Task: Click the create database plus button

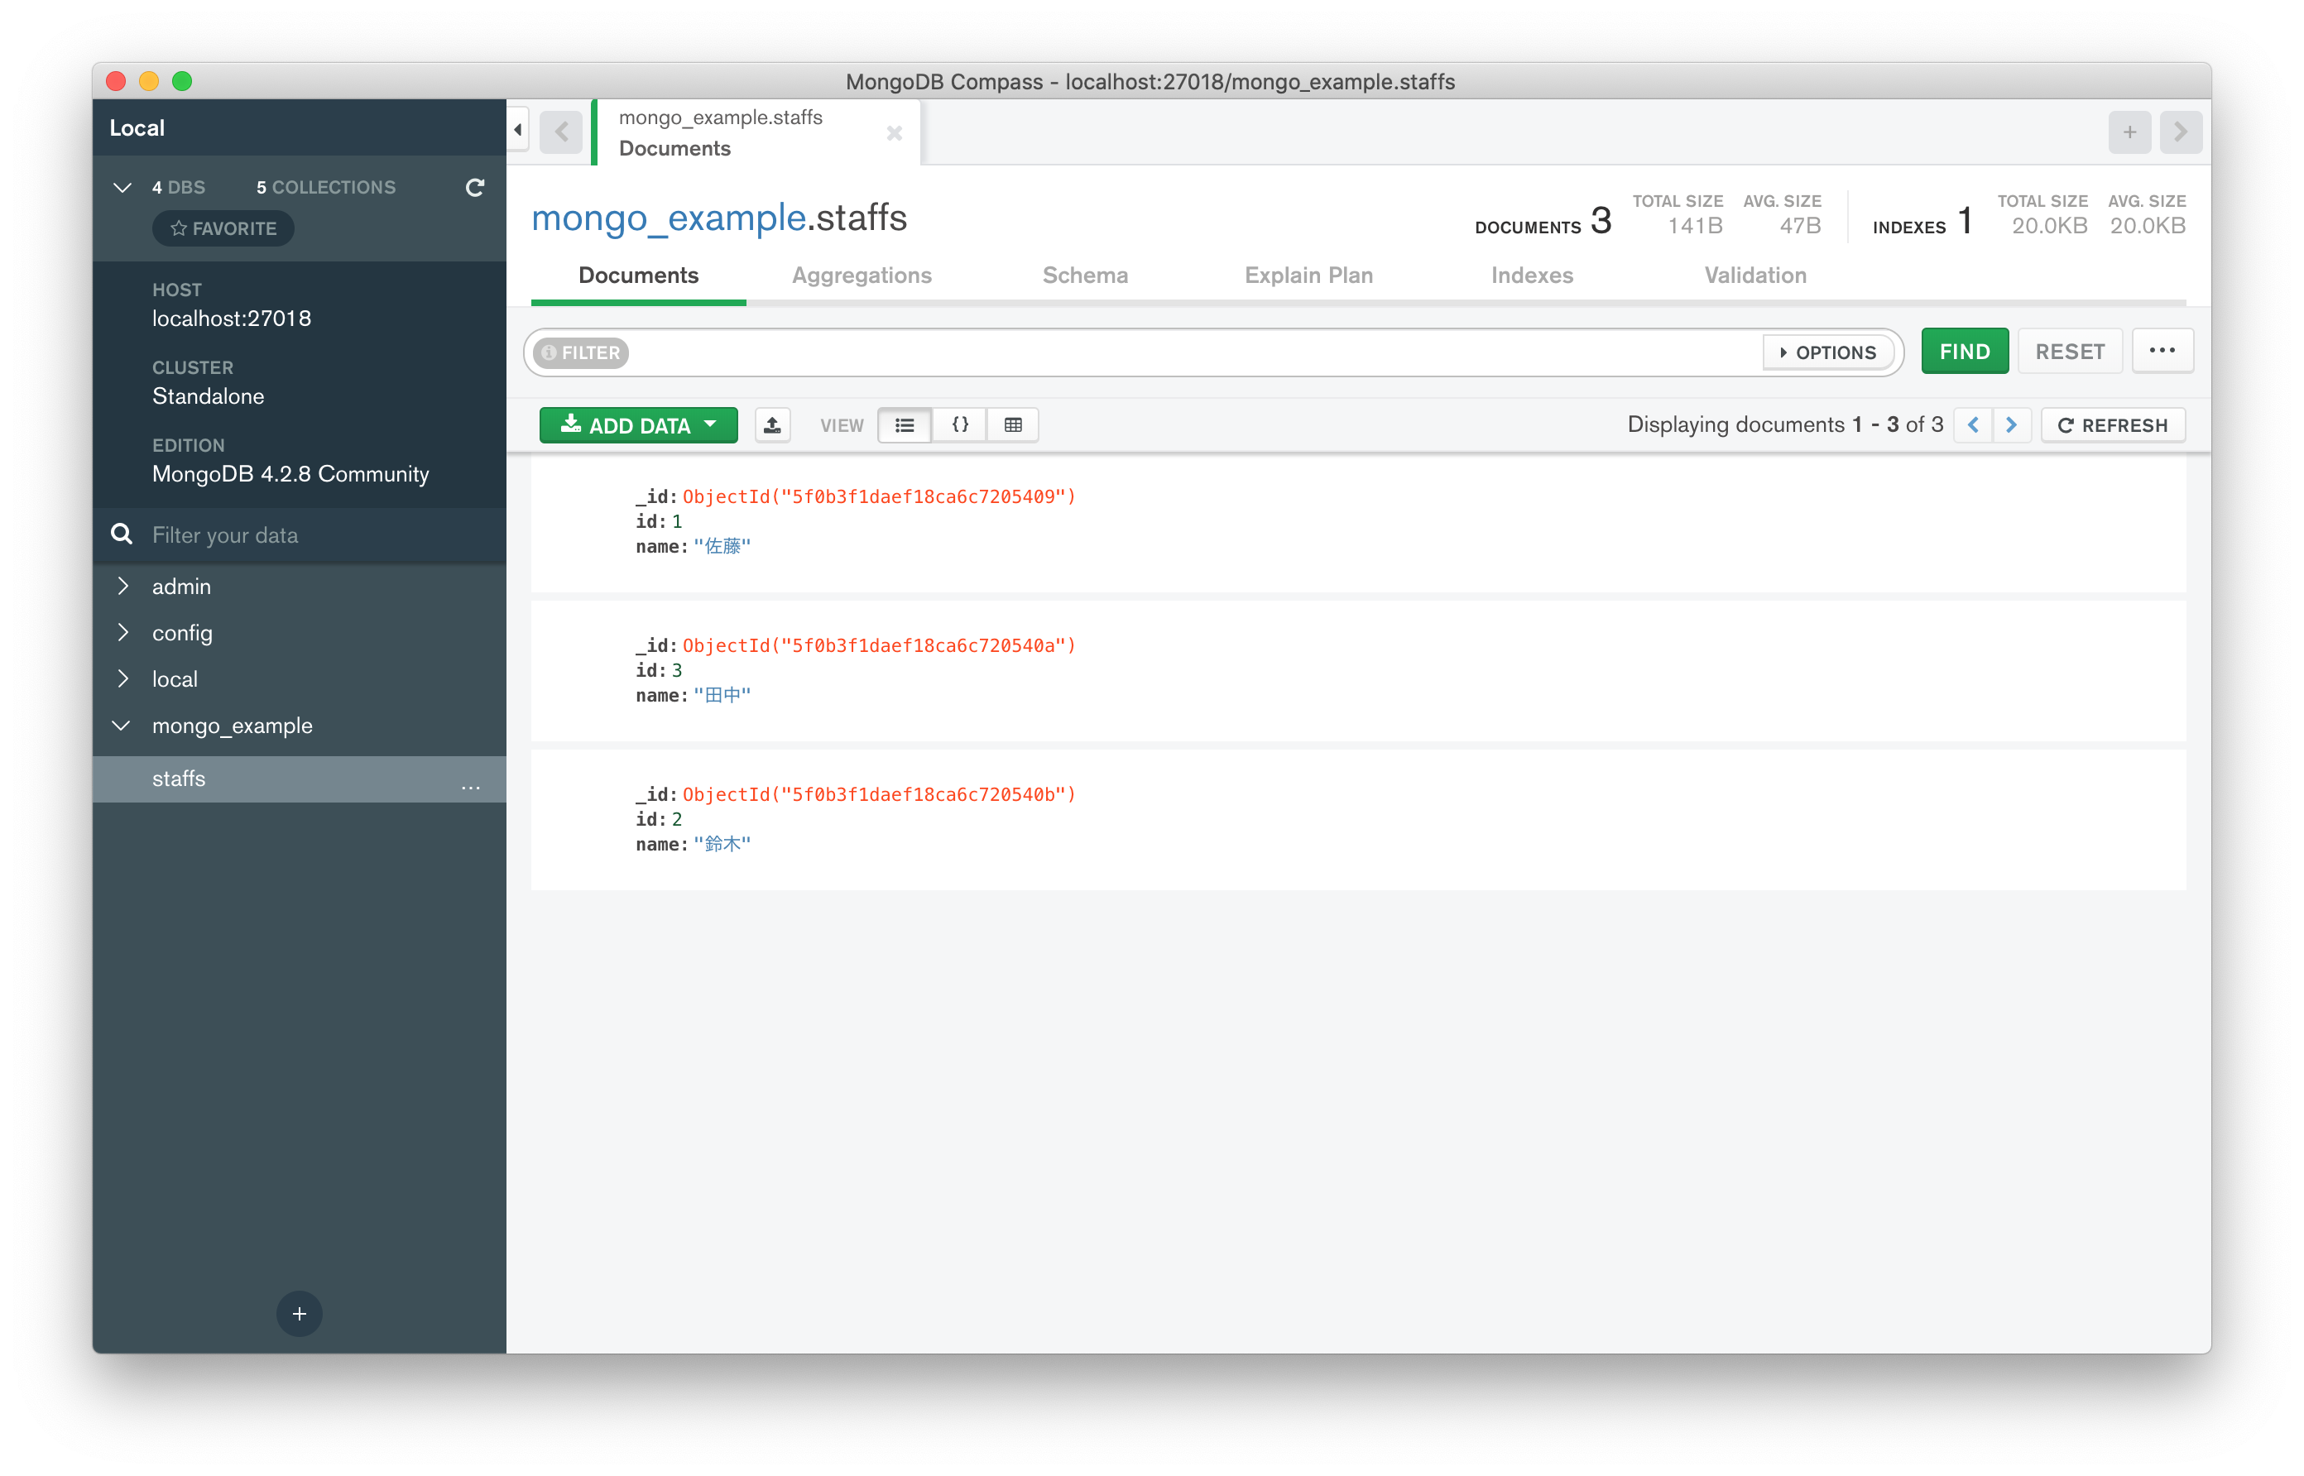Action: pyautogui.click(x=299, y=1313)
